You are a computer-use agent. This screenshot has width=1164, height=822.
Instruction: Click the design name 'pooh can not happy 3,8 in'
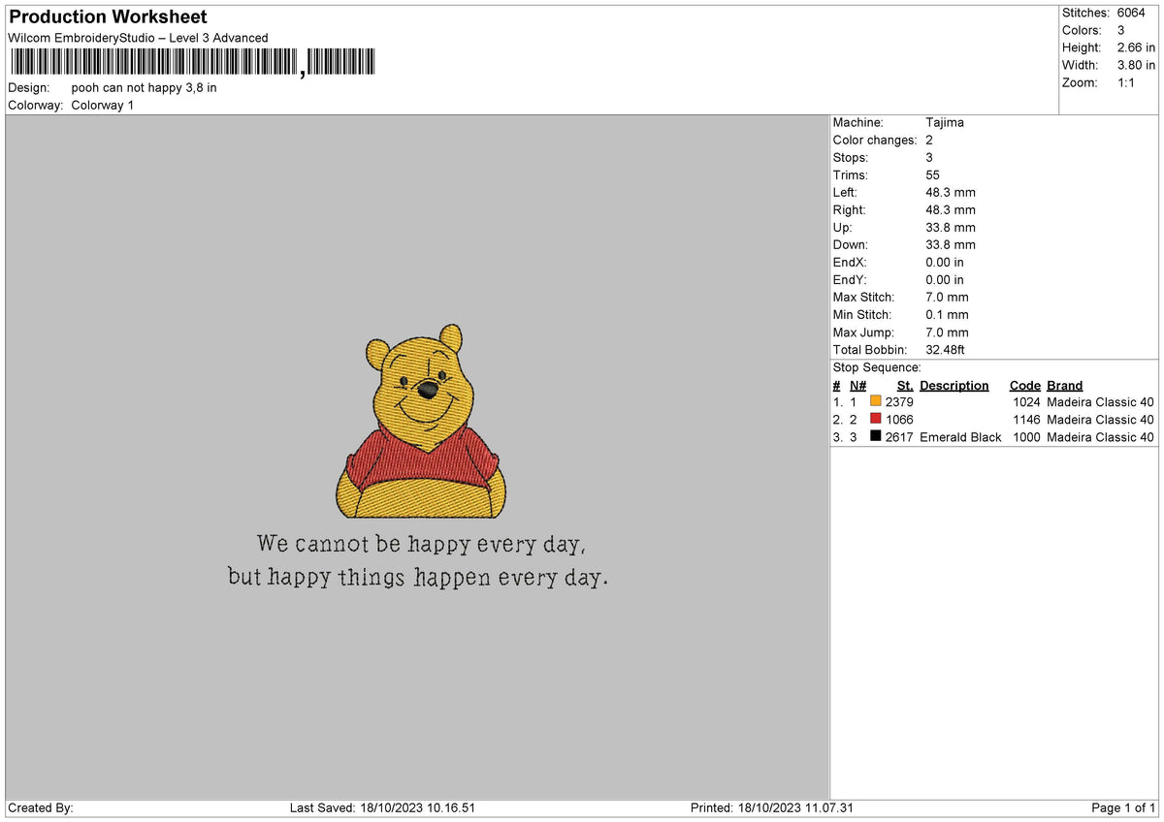pos(144,87)
